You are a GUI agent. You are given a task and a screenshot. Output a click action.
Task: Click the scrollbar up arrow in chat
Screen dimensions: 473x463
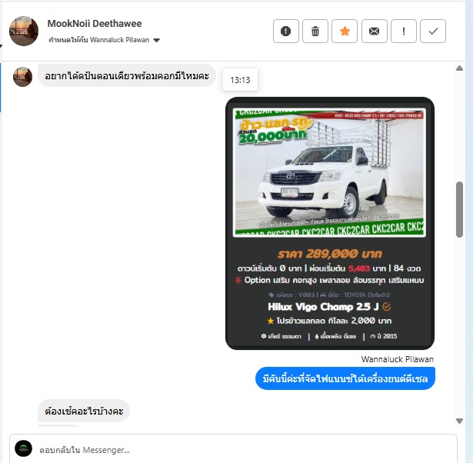(459, 68)
